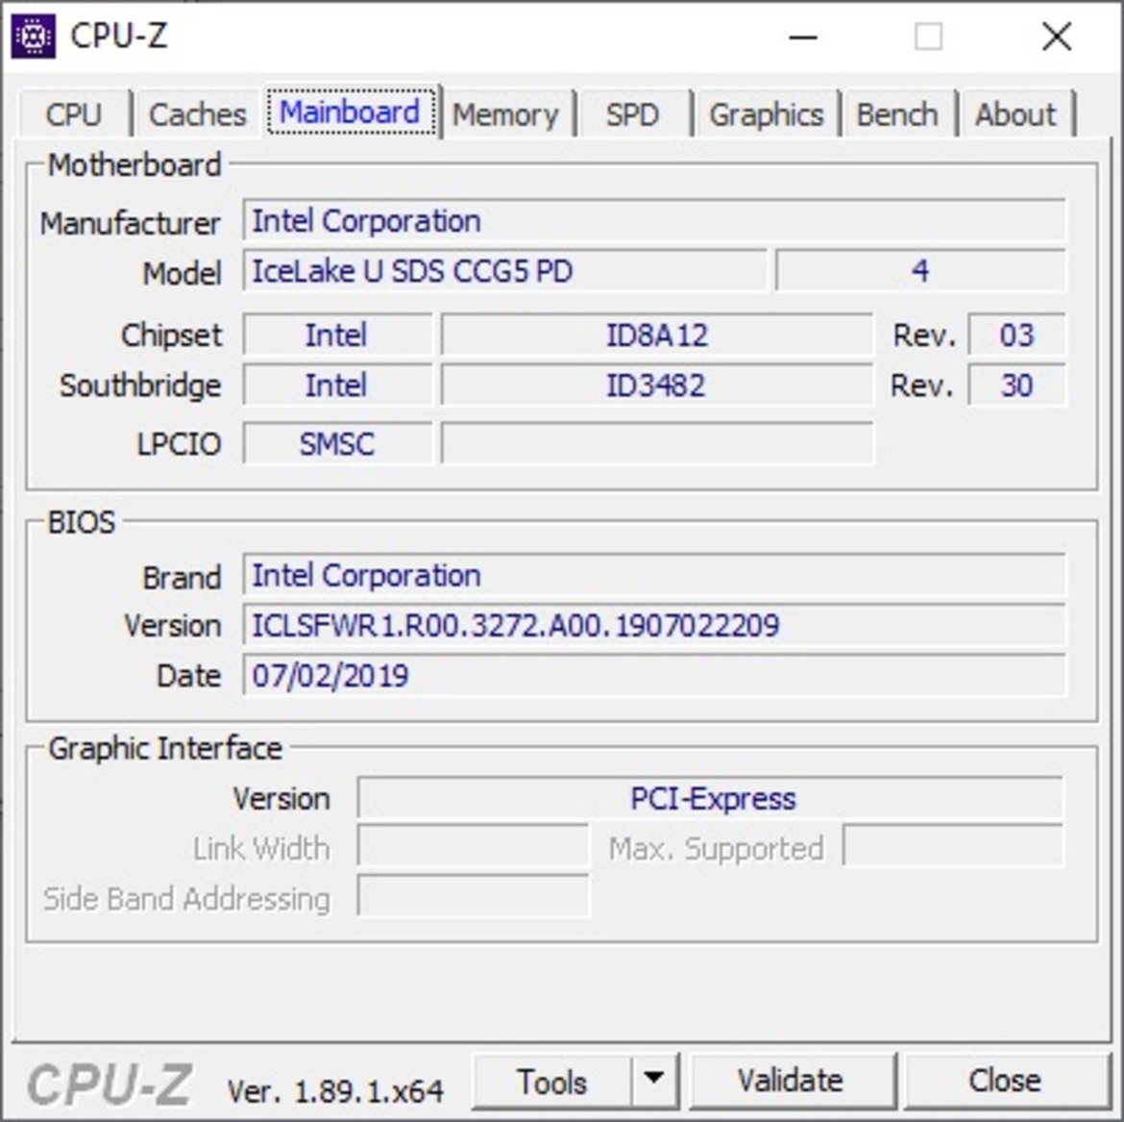Click BIOS version 'ICLSFWR1.R00.3272.A00.1907022209'
Image resolution: width=1124 pixels, height=1122 pixels.
[x=654, y=625]
